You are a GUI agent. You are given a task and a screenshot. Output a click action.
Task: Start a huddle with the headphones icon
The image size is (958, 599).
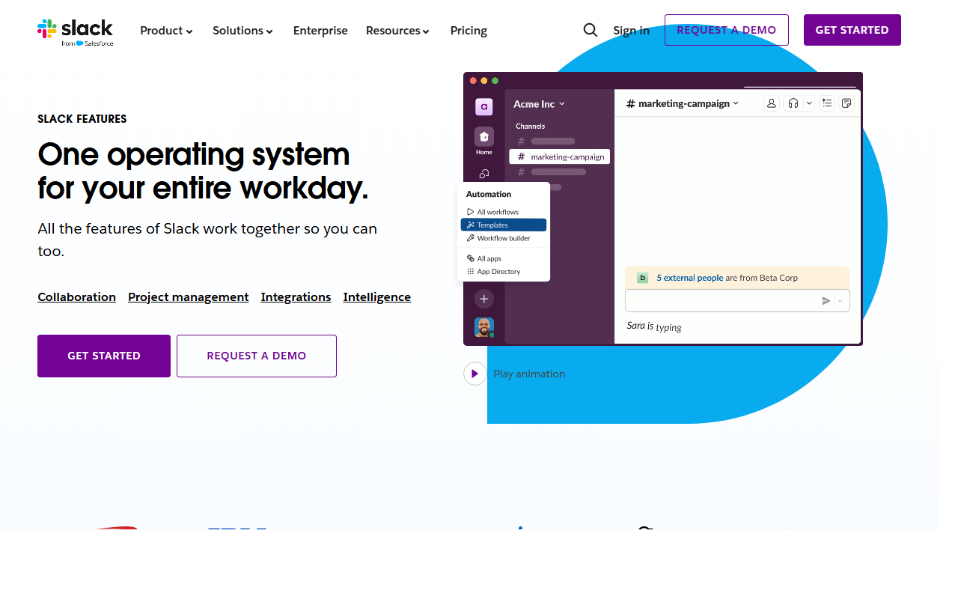click(x=793, y=103)
